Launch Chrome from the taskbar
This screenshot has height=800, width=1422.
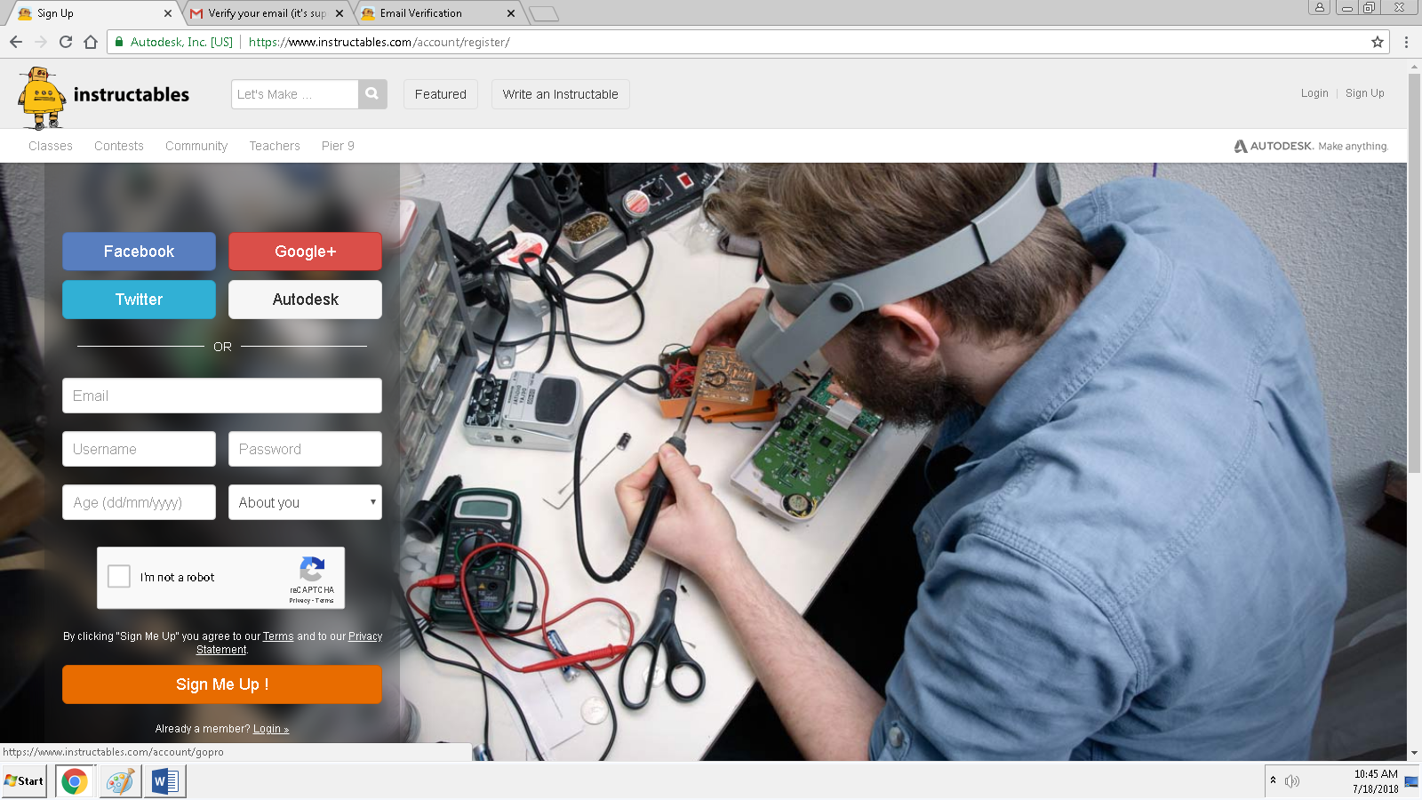tap(75, 781)
